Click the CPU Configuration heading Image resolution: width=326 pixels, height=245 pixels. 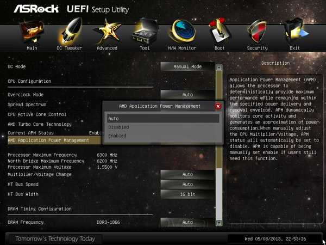[x=29, y=81]
